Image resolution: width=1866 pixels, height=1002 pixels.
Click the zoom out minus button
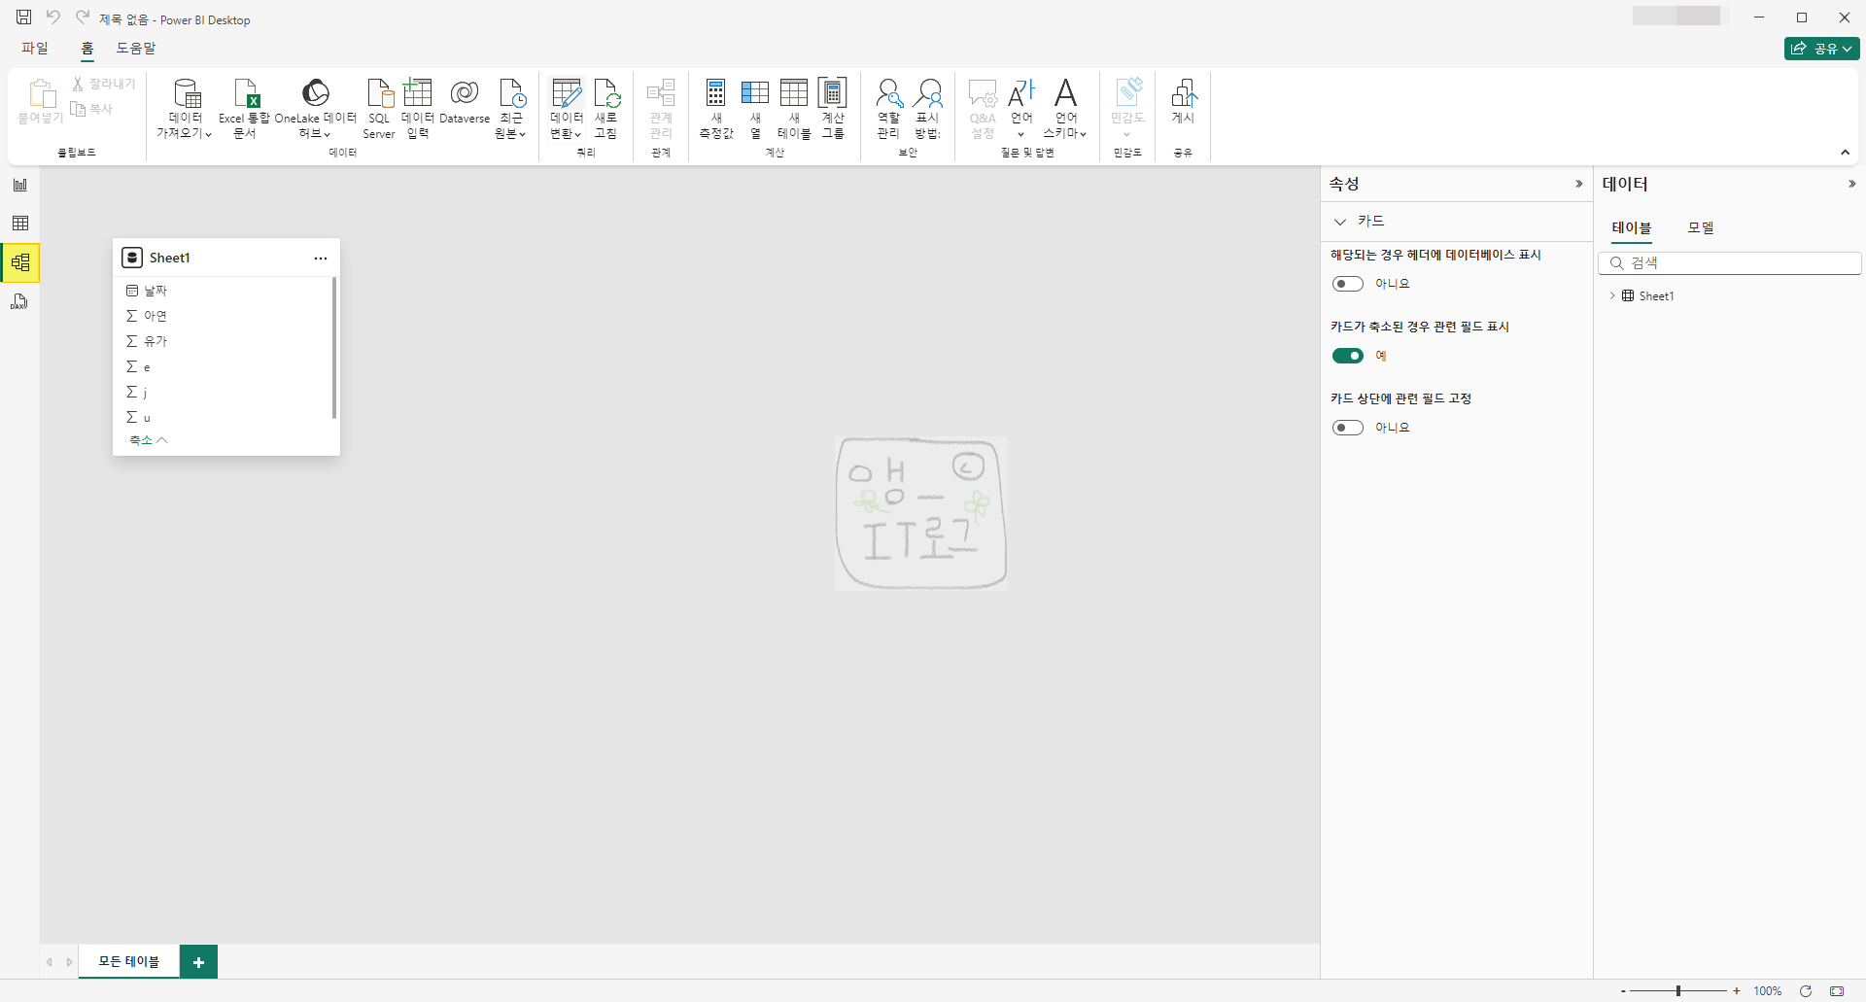(1623, 991)
